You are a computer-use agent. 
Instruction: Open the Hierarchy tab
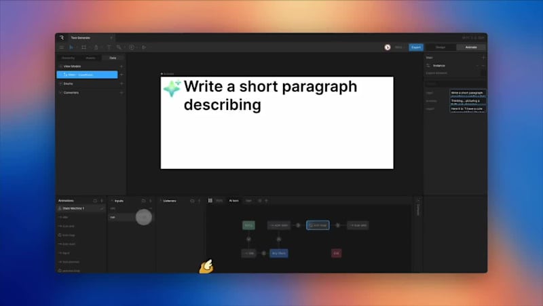[69, 58]
